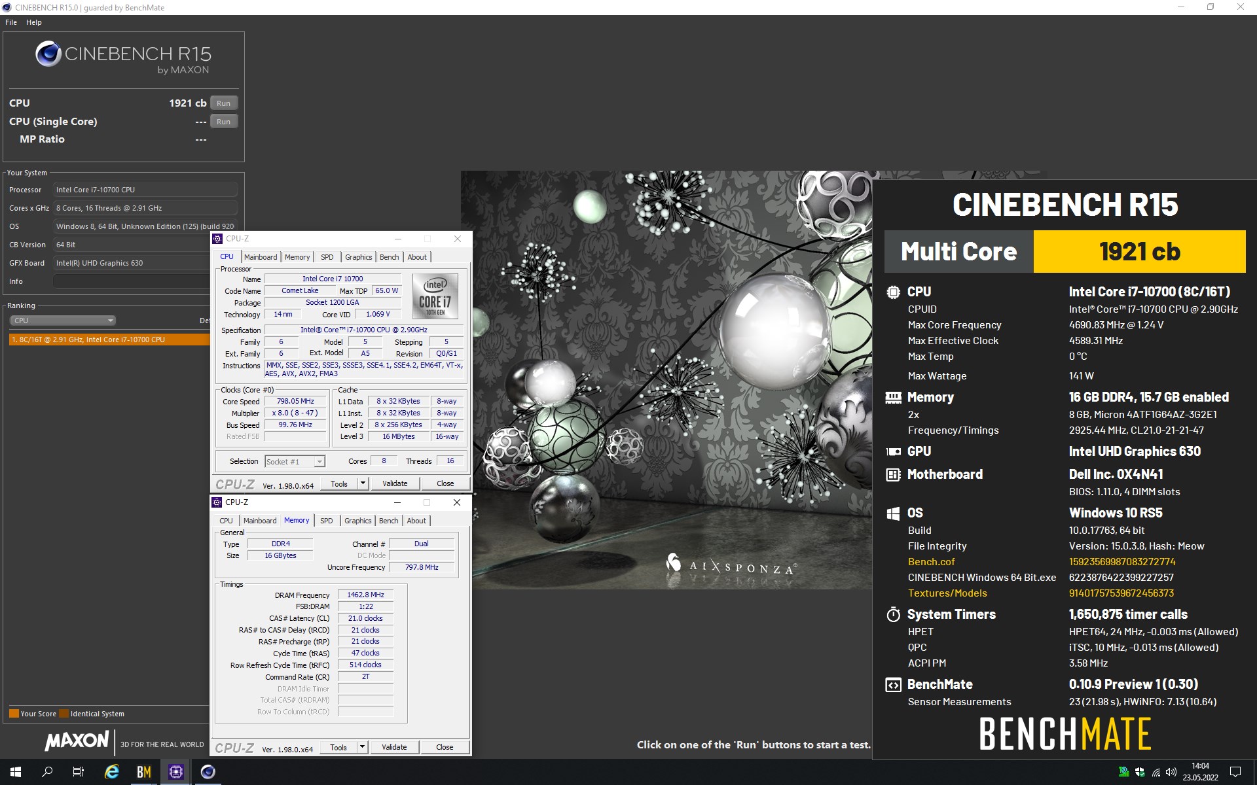
Task: Select ranking entry 8C/16T Intel Core i7-10700
Action: pyautogui.click(x=110, y=340)
